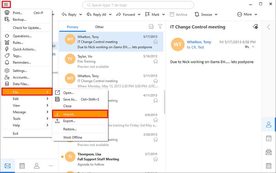Choose Exit in the main menu

pyautogui.click(x=27, y=134)
